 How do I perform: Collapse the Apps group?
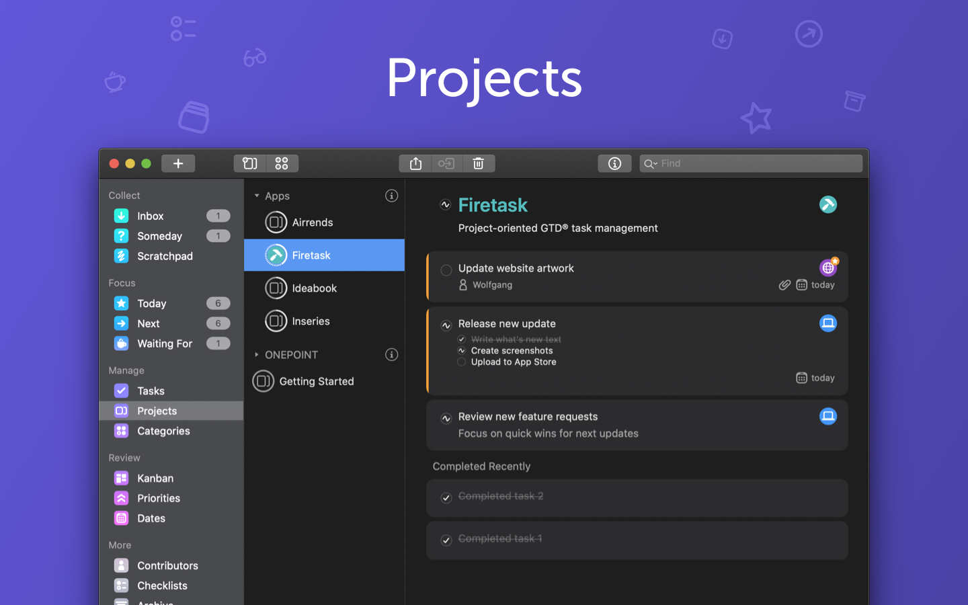point(256,196)
